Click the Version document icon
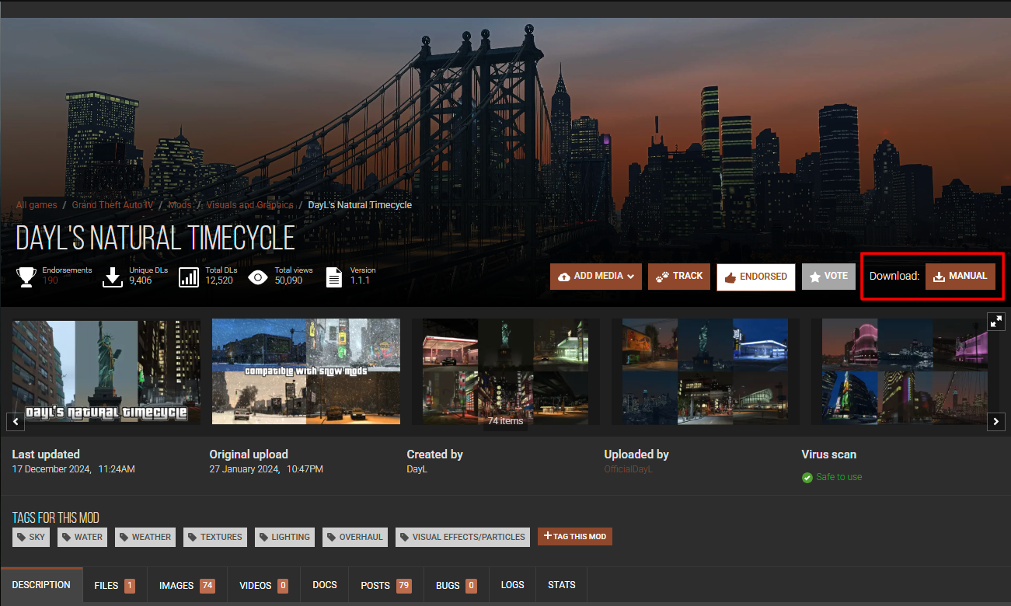Screen dimensions: 1011x606 (x=333, y=277)
